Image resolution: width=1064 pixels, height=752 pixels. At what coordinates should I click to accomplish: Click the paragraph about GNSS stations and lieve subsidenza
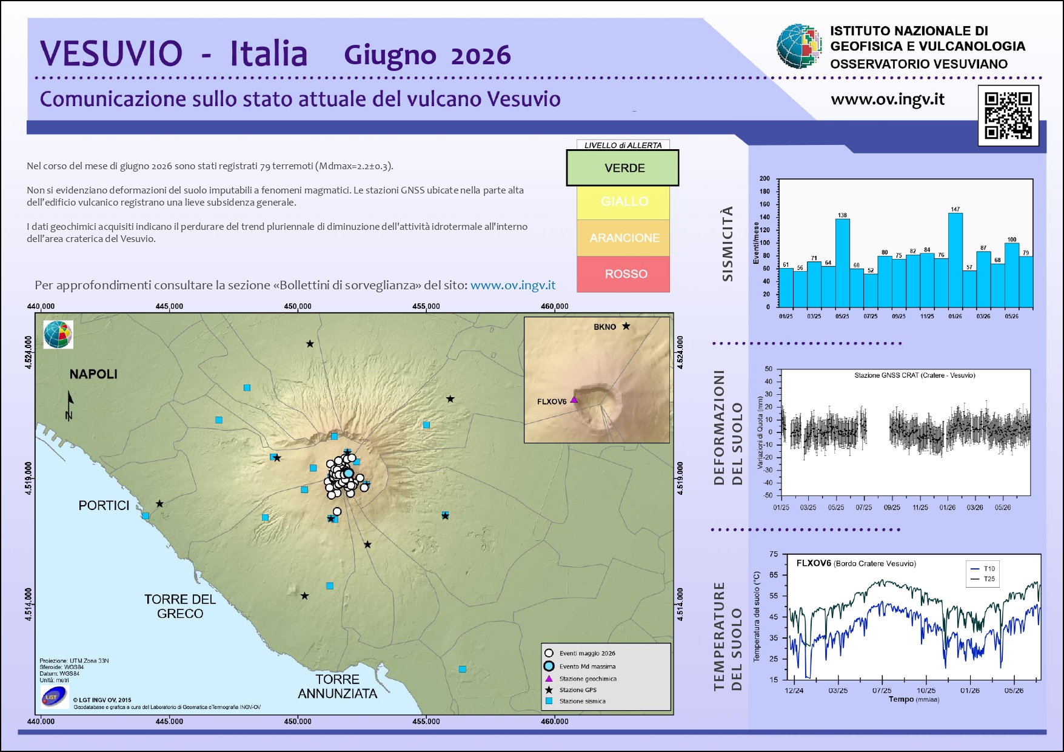pos(275,196)
